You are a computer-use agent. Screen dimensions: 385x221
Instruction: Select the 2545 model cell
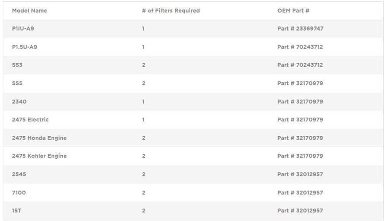coord(19,174)
